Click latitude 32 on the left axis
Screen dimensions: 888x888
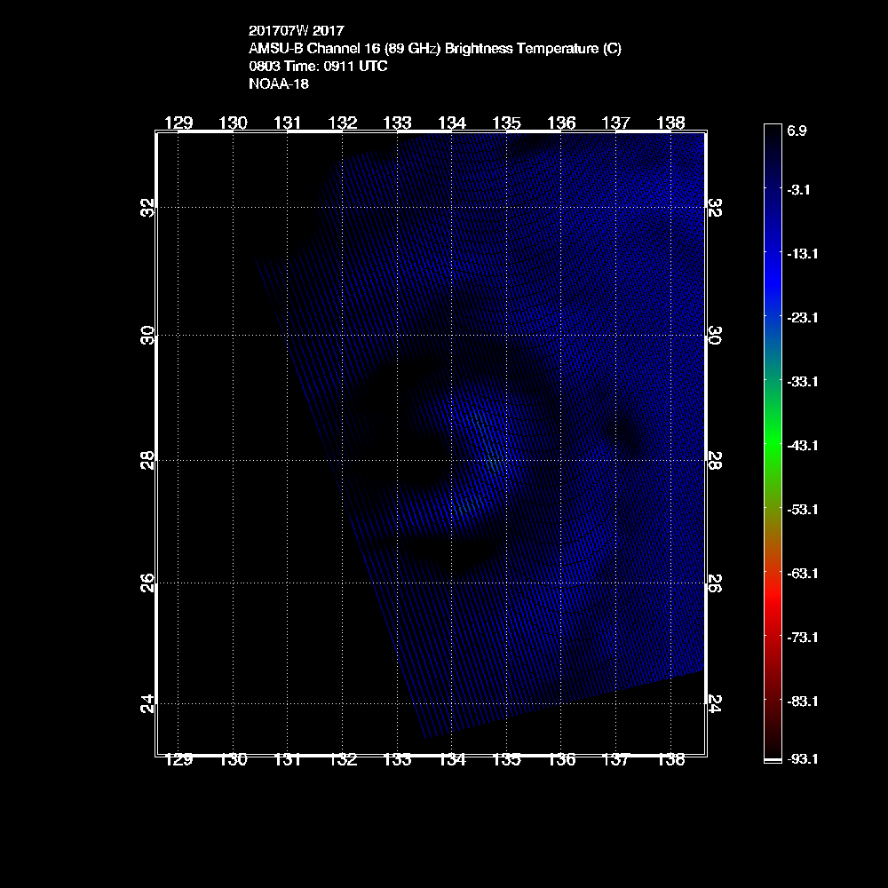148,207
